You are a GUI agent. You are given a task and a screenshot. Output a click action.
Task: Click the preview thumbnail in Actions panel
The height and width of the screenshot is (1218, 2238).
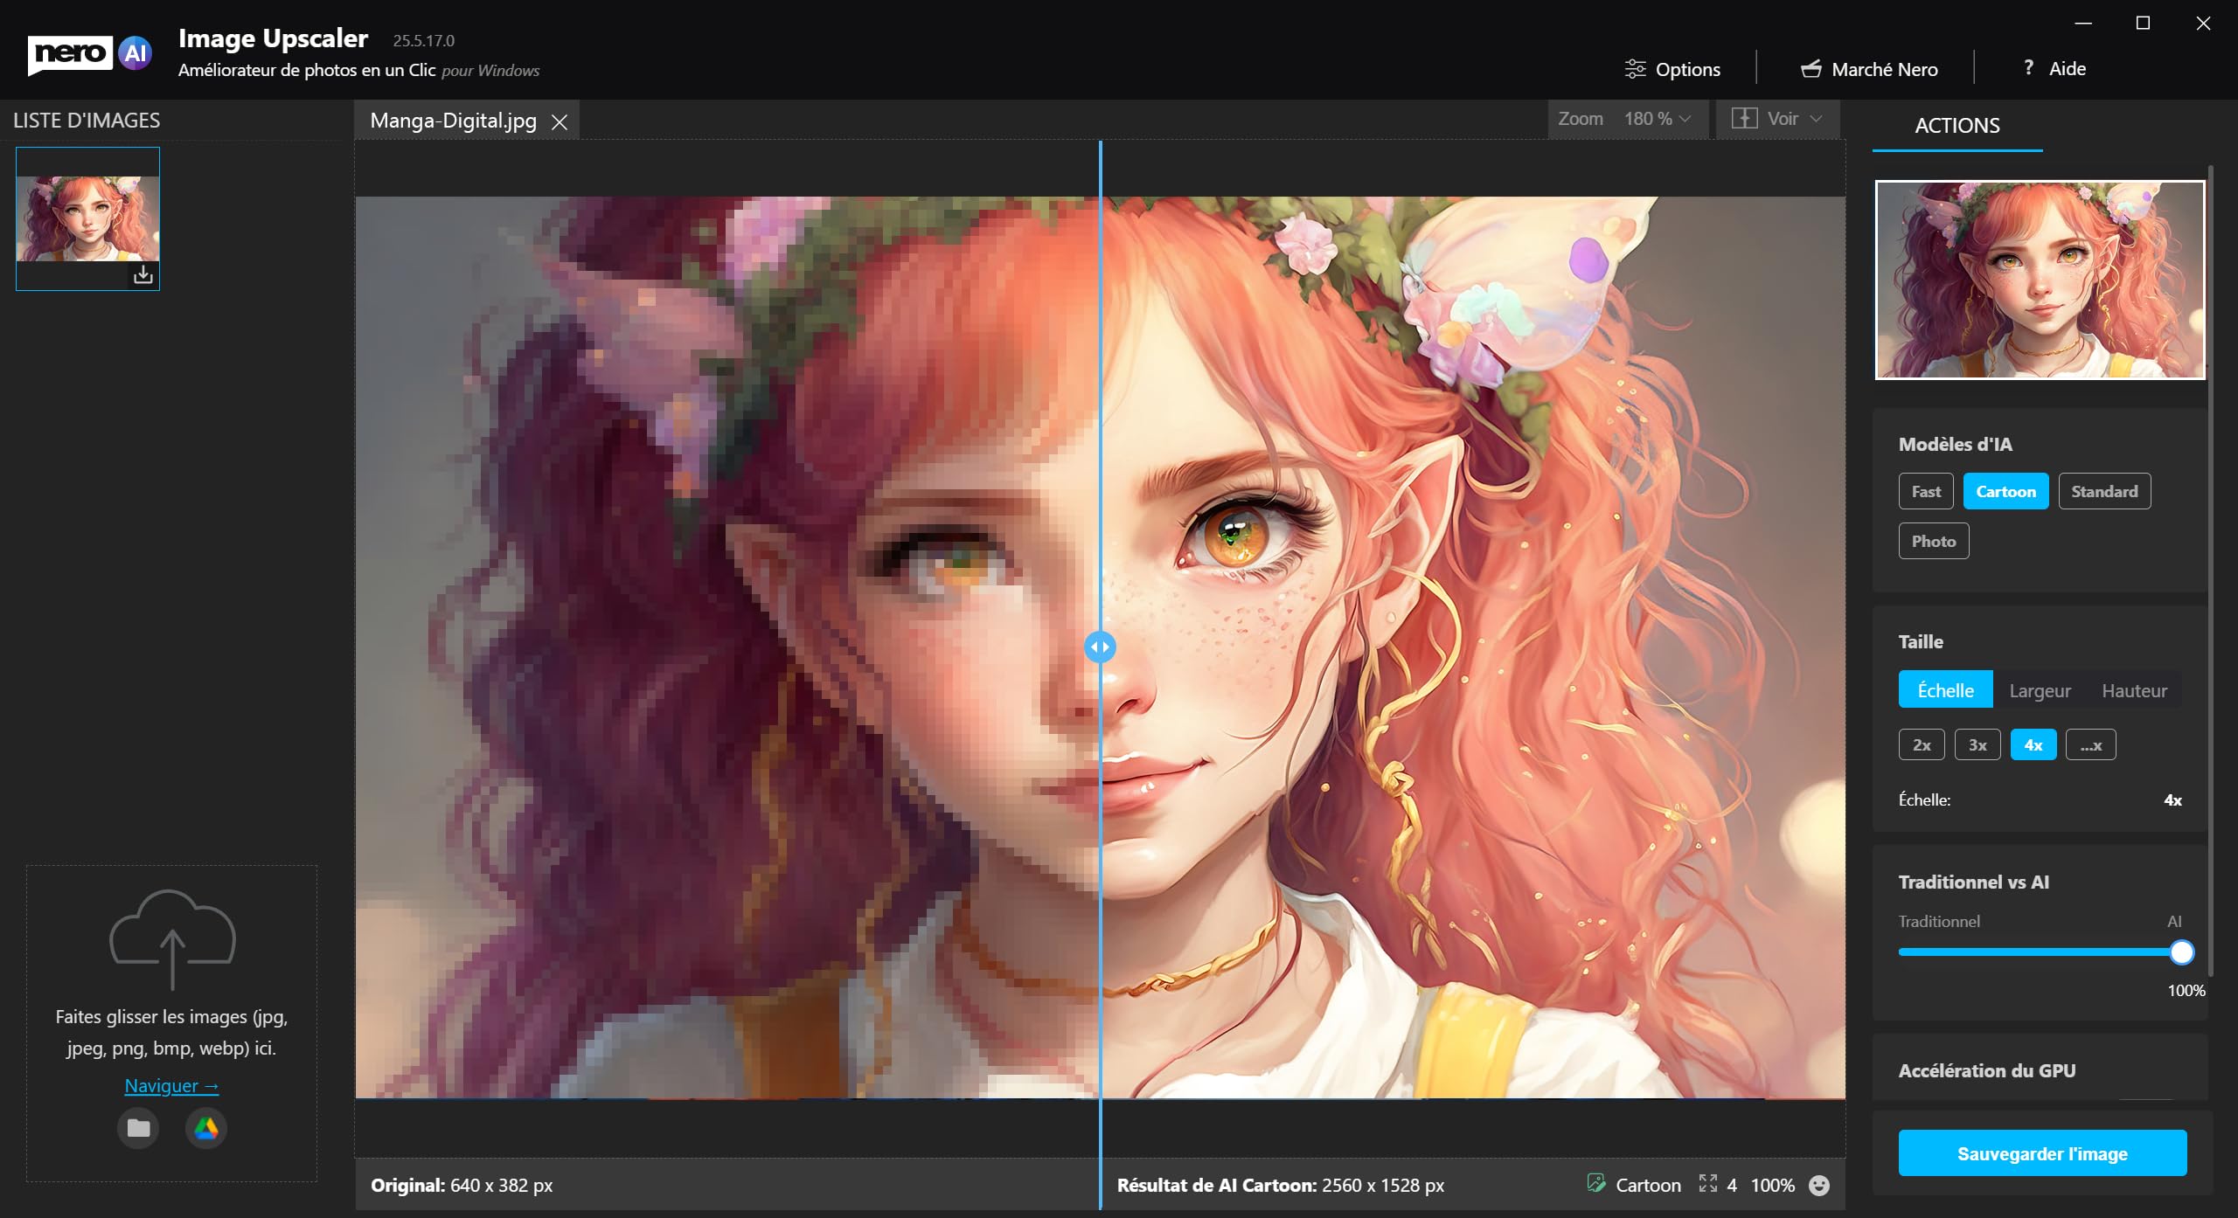(x=2040, y=280)
